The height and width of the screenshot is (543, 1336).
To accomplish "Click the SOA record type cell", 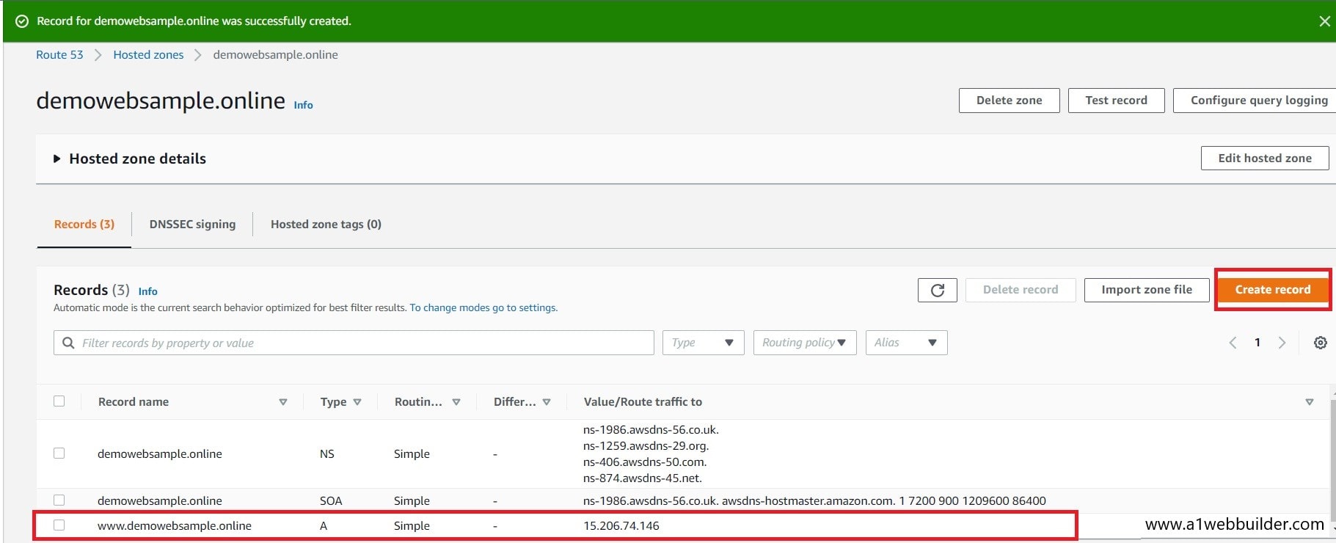I will click(x=331, y=501).
